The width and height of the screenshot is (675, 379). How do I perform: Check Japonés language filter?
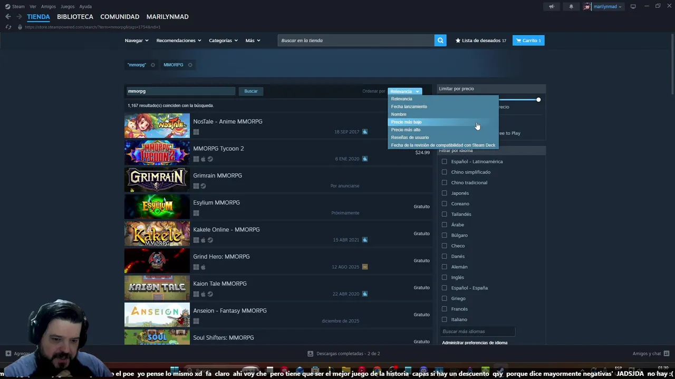[x=444, y=193]
